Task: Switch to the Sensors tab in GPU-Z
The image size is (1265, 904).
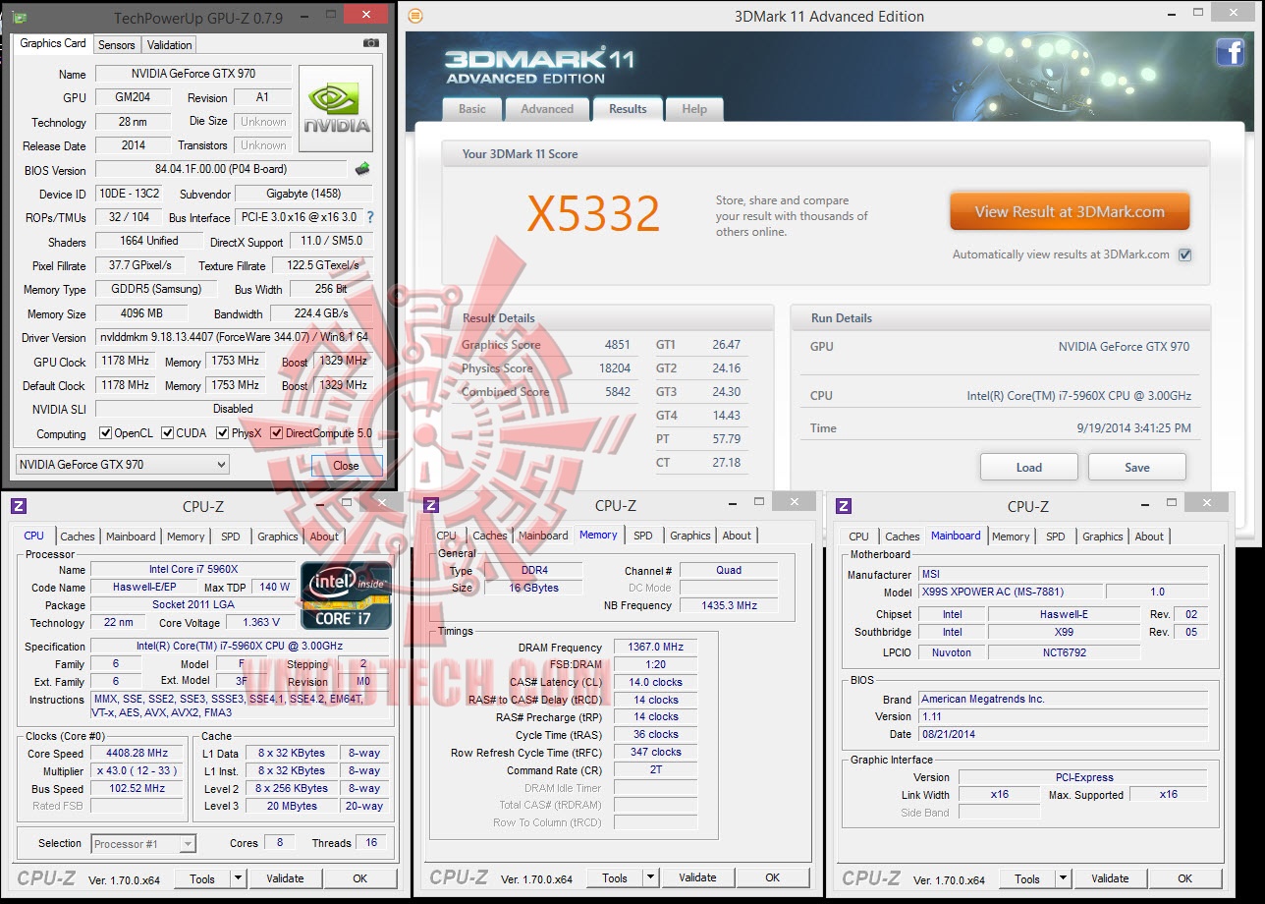Action: click(117, 45)
